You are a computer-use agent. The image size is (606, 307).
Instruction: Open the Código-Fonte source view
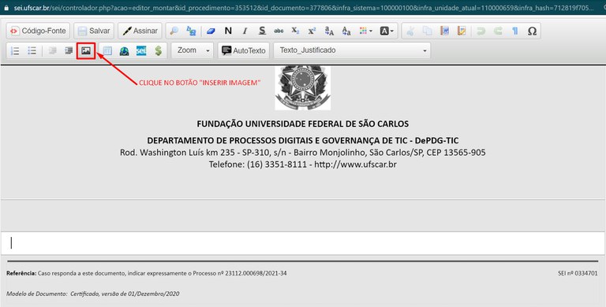(38, 31)
